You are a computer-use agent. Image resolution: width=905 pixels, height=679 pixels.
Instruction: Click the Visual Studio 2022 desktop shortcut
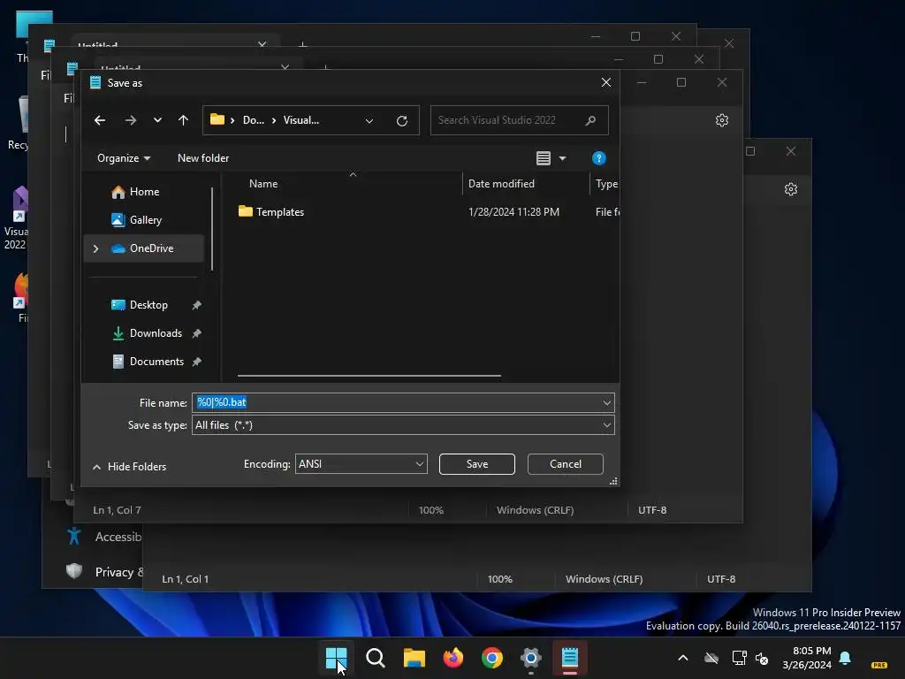16,218
